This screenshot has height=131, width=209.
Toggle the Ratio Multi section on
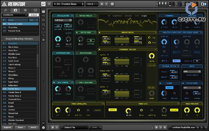click(x=77, y=16)
